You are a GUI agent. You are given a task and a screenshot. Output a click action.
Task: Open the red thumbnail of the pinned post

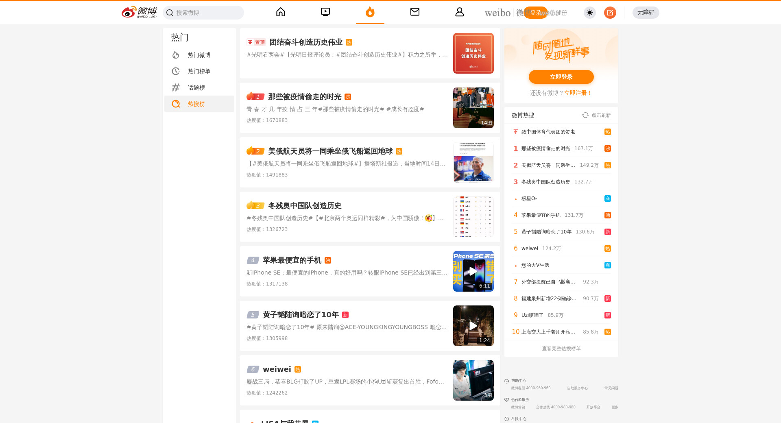(473, 53)
